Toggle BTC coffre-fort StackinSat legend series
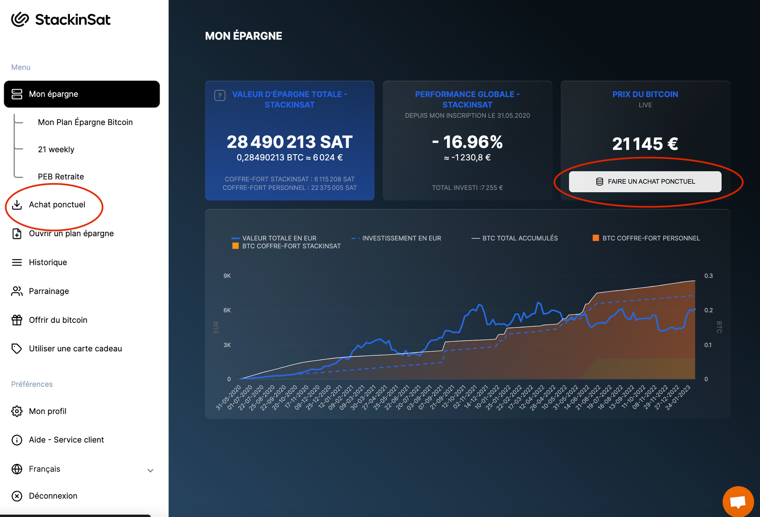760x517 pixels. (287, 246)
